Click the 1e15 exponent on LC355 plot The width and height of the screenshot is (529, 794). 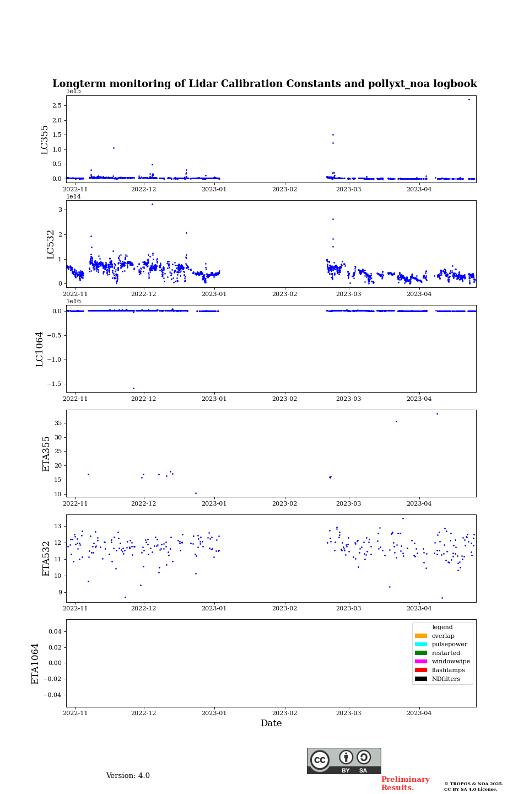74,92
